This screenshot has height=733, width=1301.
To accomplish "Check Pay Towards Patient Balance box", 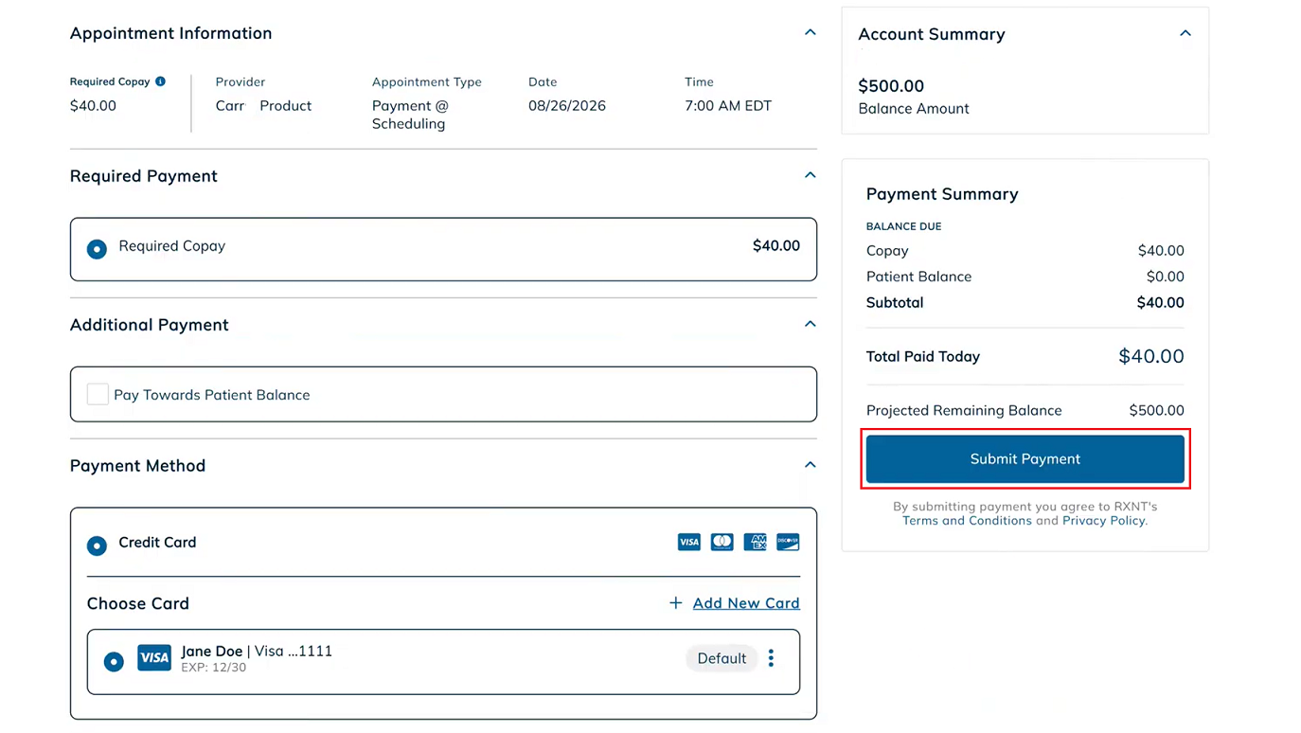I will (x=98, y=394).
